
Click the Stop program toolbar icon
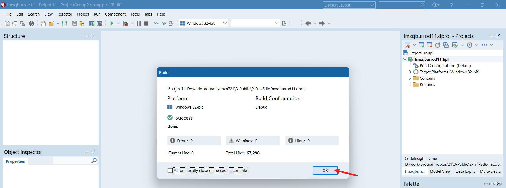tap(146, 23)
